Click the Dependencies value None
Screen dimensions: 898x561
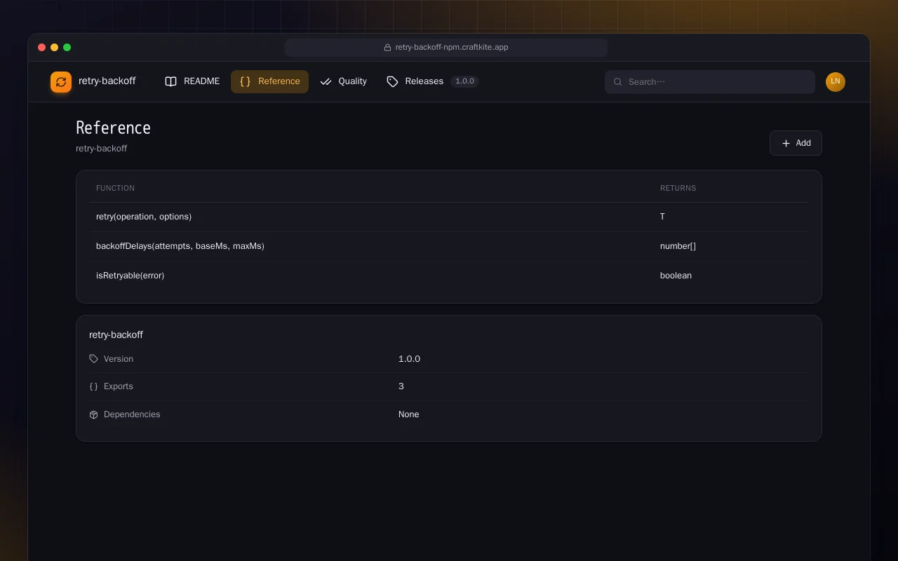coord(408,414)
